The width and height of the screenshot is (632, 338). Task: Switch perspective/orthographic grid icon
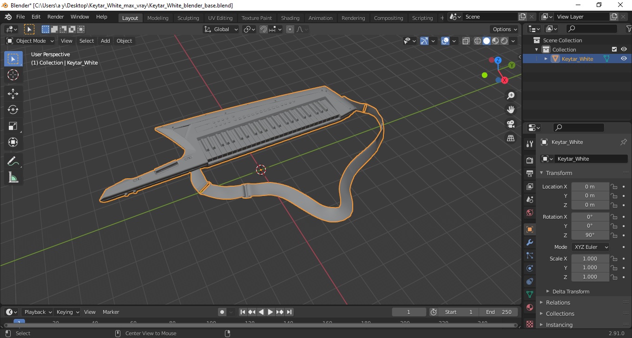(511, 138)
